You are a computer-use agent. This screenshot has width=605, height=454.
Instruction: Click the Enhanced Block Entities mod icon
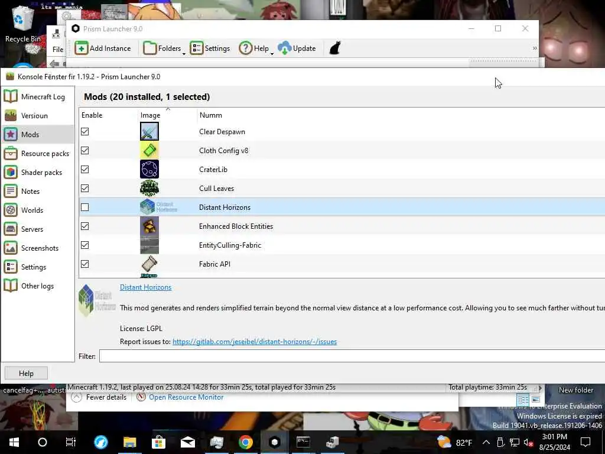[x=149, y=226]
